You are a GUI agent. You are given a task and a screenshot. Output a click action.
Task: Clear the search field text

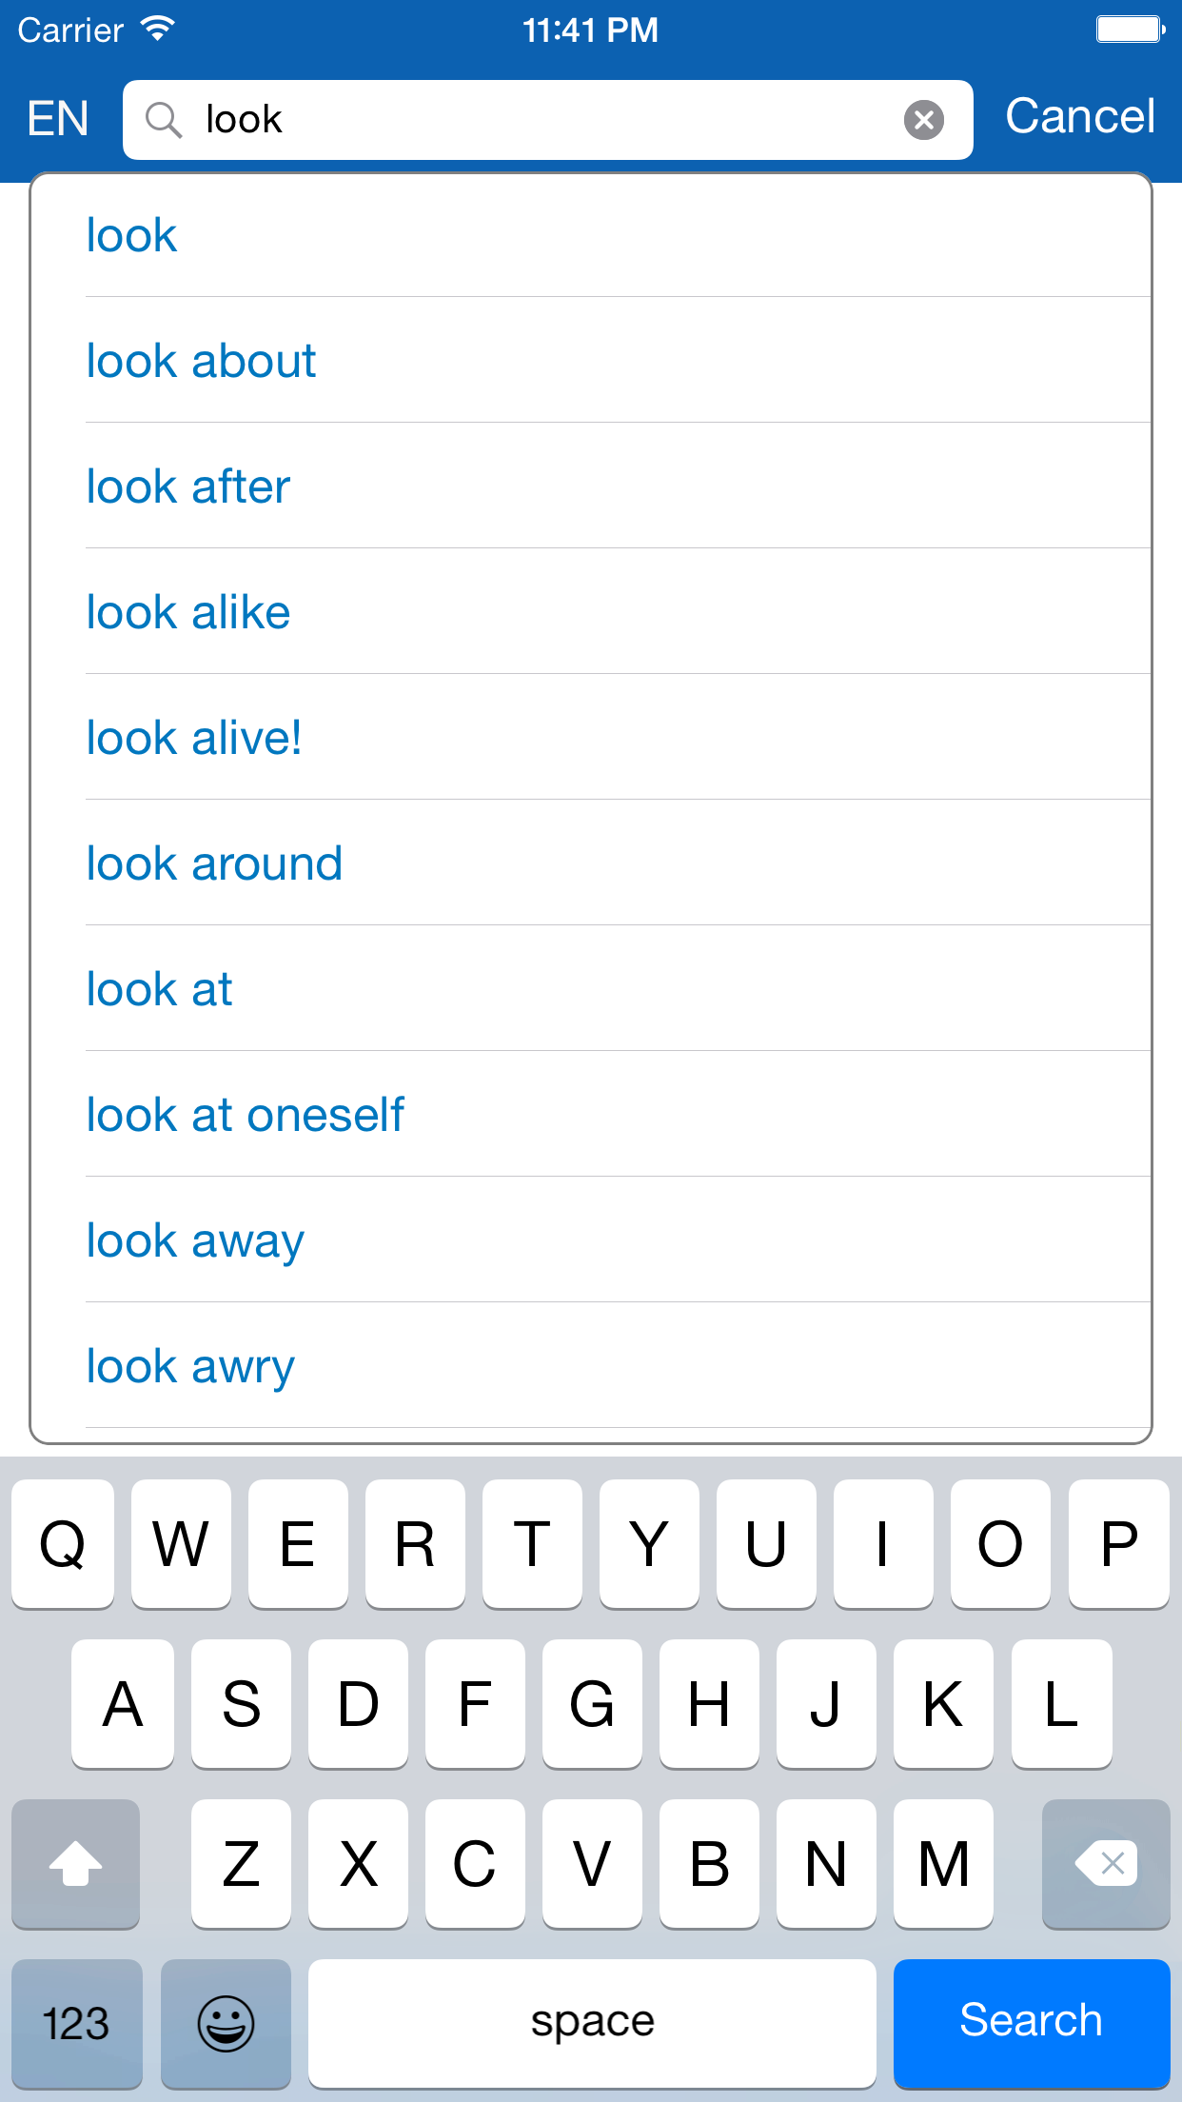(923, 120)
